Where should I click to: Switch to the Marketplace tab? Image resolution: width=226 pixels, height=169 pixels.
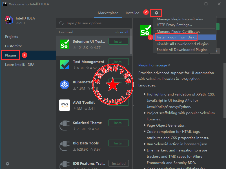click(x=108, y=13)
